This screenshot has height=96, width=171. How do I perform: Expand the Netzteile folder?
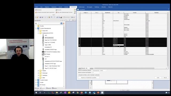tap(38, 71)
